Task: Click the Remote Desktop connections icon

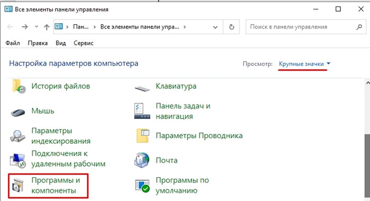Action: click(x=17, y=160)
